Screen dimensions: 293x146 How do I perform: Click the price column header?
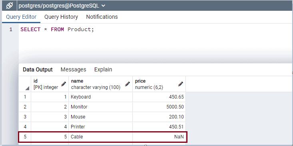tap(159, 84)
